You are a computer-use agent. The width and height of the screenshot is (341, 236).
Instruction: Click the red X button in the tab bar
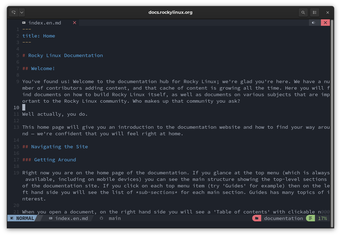[x=325, y=23]
